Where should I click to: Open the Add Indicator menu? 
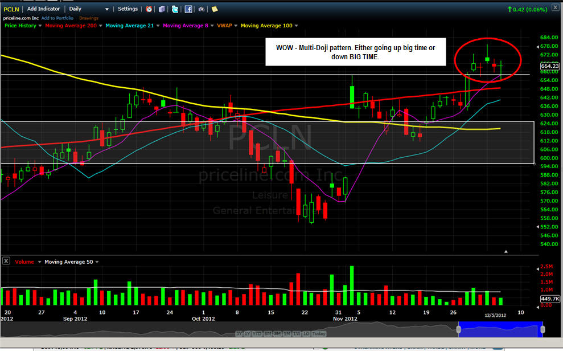43,9
